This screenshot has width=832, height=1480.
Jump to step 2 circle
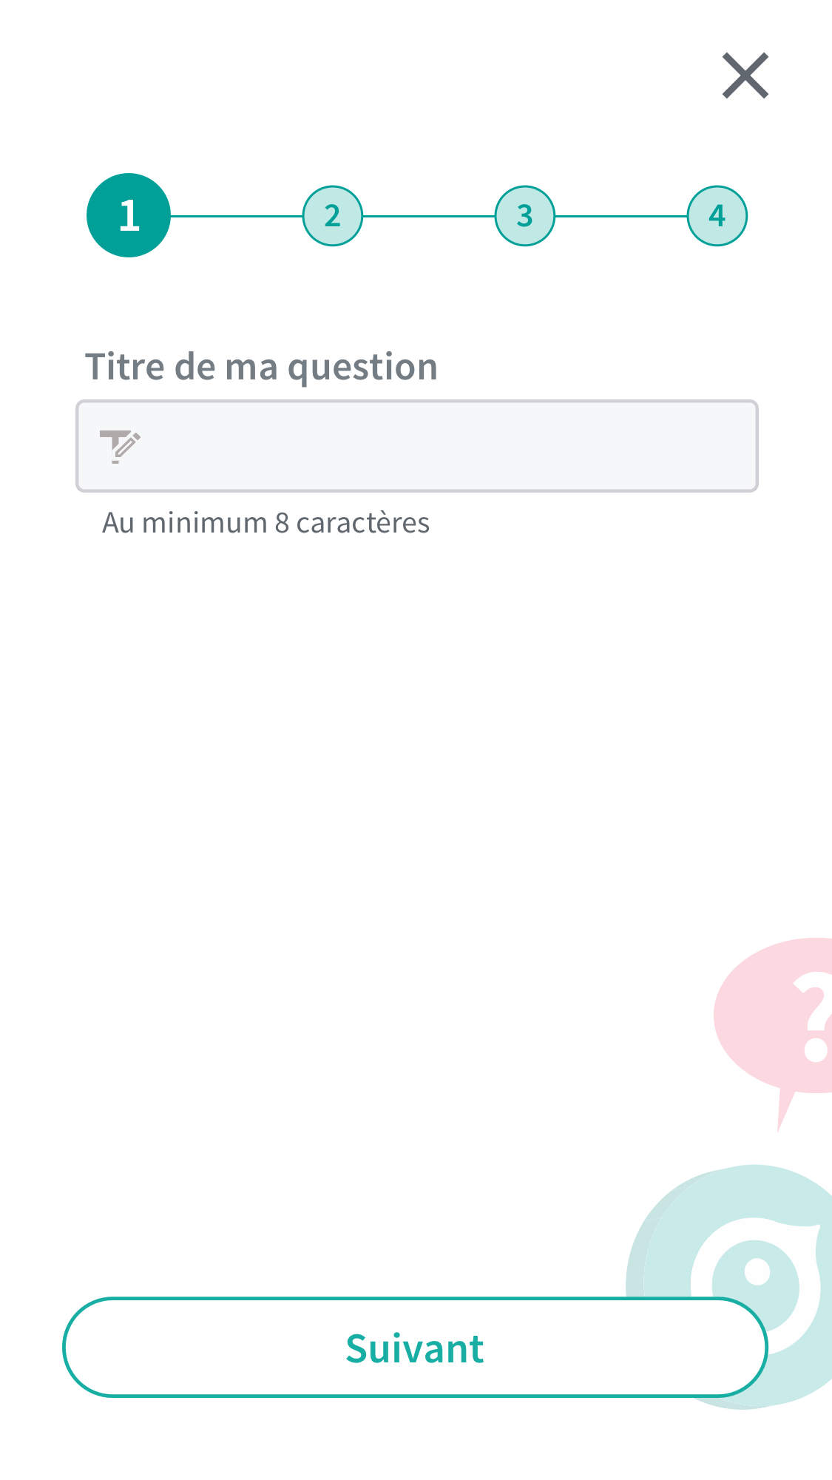(333, 216)
